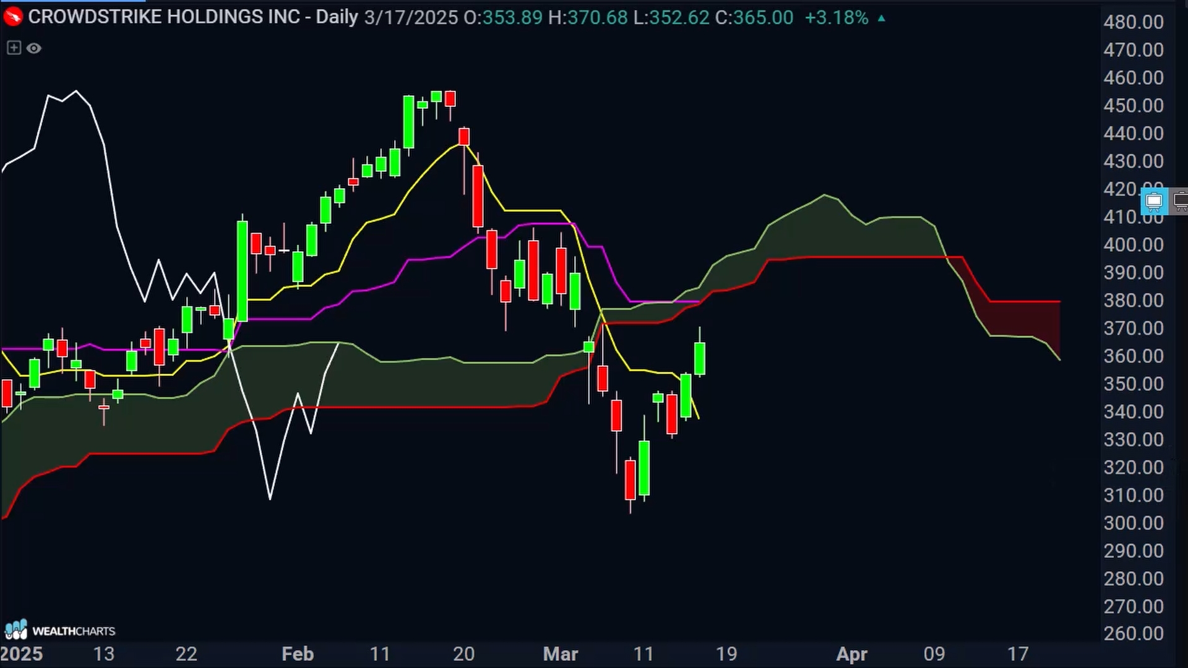Click the 320.00 price axis label
1188x668 pixels.
coord(1134,468)
